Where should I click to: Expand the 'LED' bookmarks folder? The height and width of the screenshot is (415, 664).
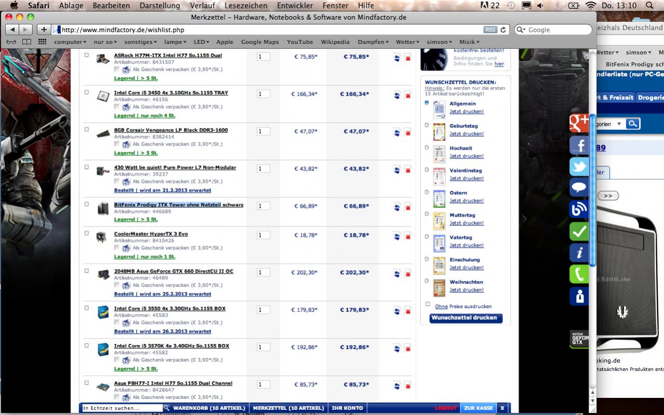(x=201, y=42)
